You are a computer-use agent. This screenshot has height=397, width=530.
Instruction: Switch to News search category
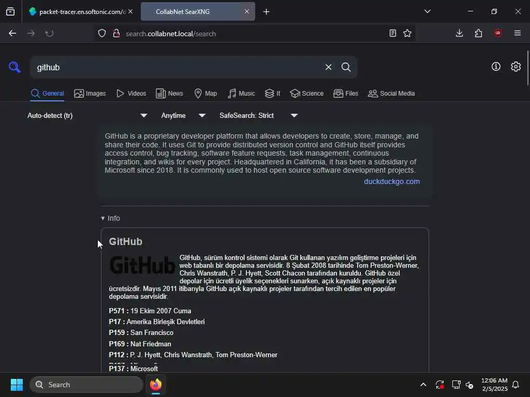point(169,94)
